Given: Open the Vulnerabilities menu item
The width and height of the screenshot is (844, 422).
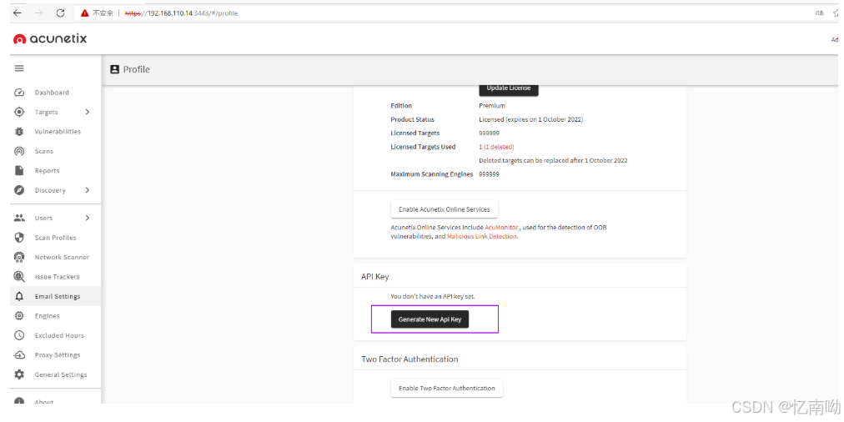Looking at the screenshot, I should tap(55, 131).
